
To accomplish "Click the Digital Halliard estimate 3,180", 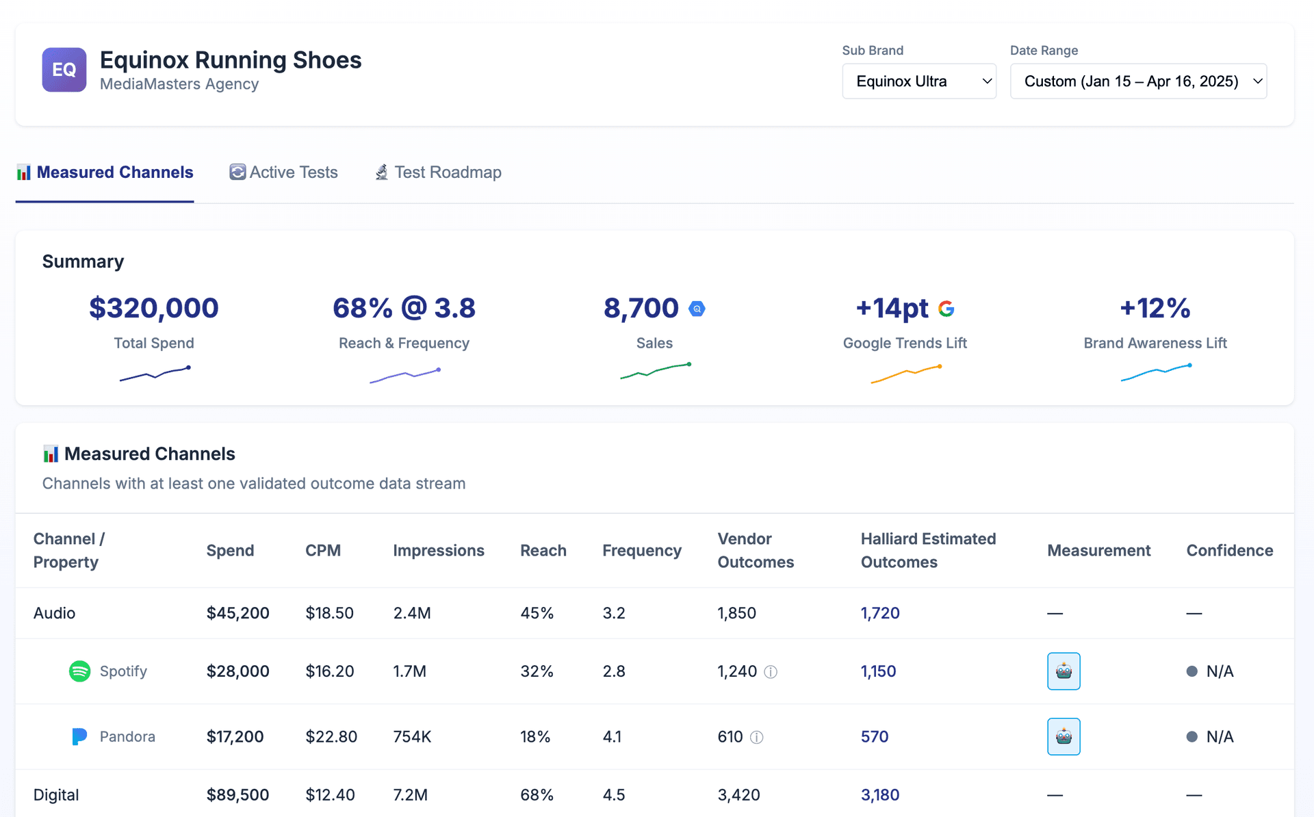I will coord(880,795).
